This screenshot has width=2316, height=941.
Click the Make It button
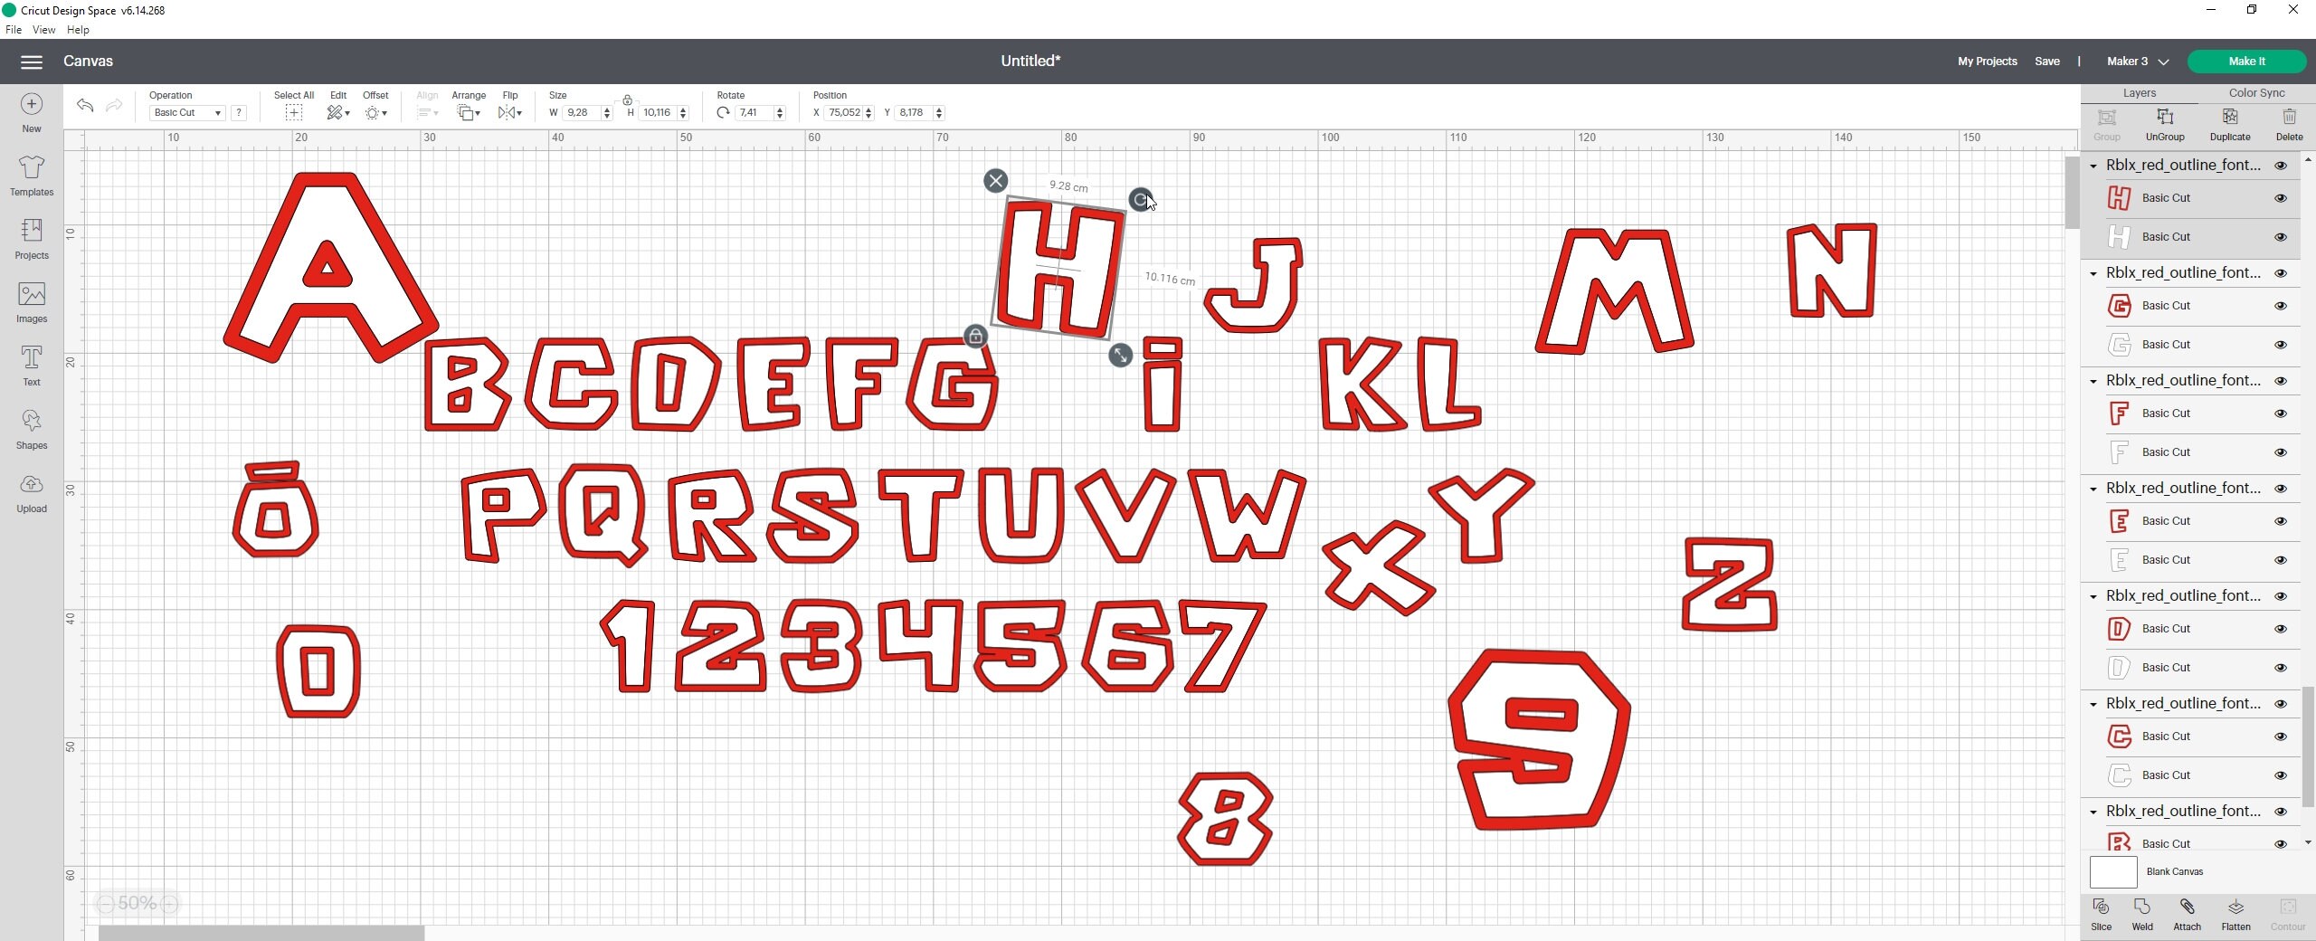2247,61
